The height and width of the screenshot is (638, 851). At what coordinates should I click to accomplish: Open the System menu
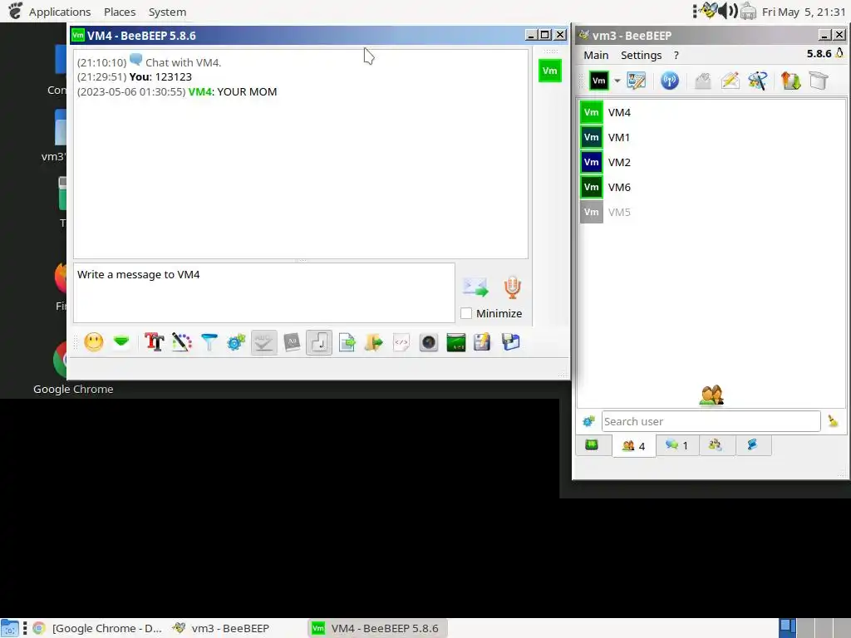(x=167, y=12)
